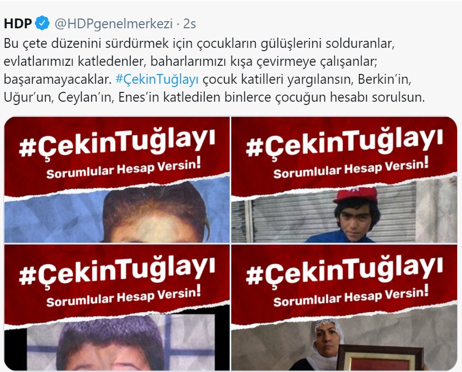This screenshot has height=372, width=462.
Task: Click the blue verified badge beside HDP
Action: tap(42, 23)
